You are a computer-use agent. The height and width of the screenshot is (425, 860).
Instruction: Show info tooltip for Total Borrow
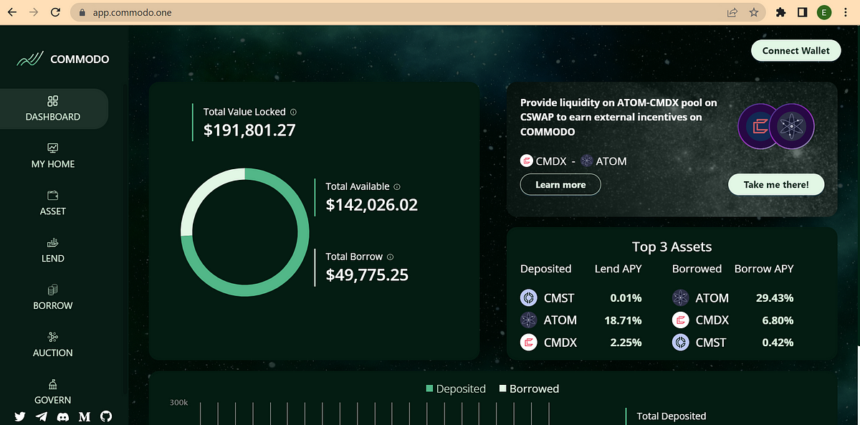391,257
